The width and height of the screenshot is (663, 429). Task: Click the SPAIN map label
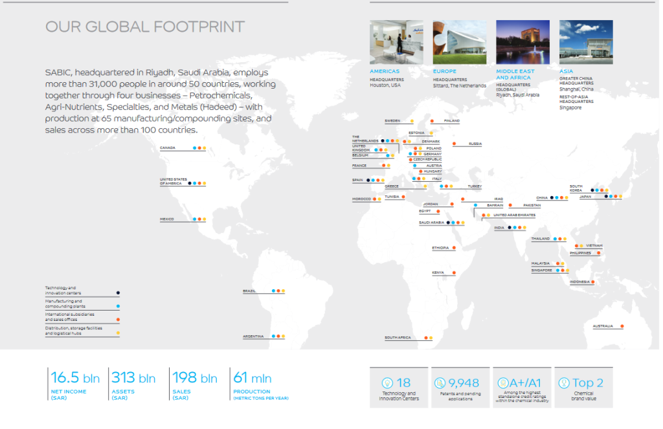(357, 180)
